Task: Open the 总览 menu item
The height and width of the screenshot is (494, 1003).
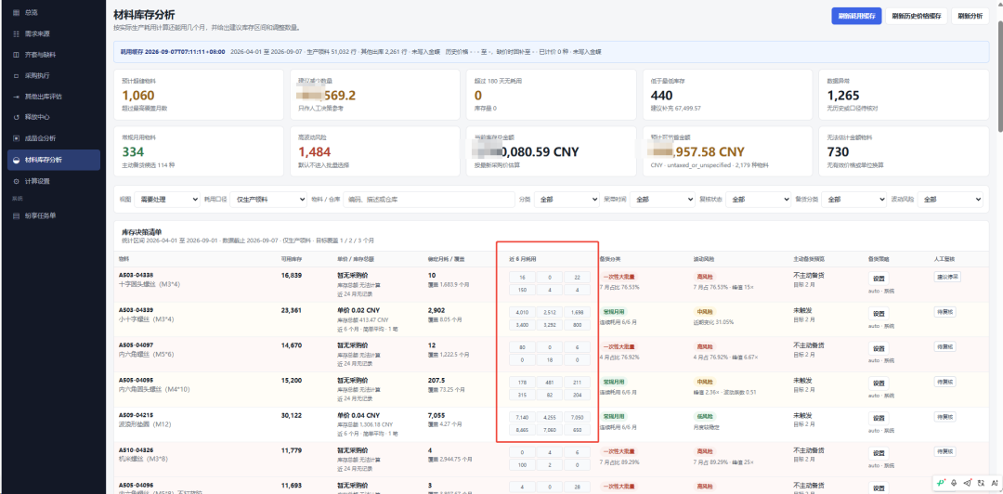Action: 53,13
